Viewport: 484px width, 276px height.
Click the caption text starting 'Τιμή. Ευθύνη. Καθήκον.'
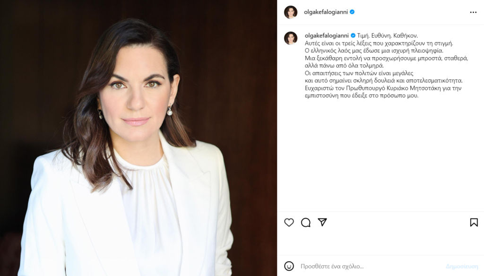388,35
